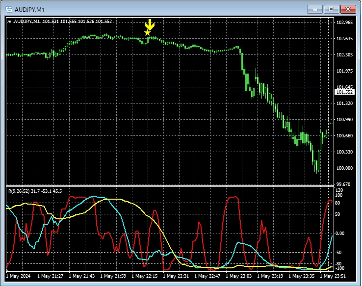Click the 0.00 level on indicator scale
The height and width of the screenshot is (286, 362).
pyautogui.click(x=340, y=234)
